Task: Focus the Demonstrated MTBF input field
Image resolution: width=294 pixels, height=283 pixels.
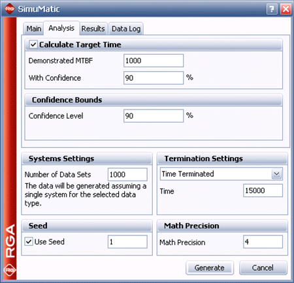Action: coord(154,61)
